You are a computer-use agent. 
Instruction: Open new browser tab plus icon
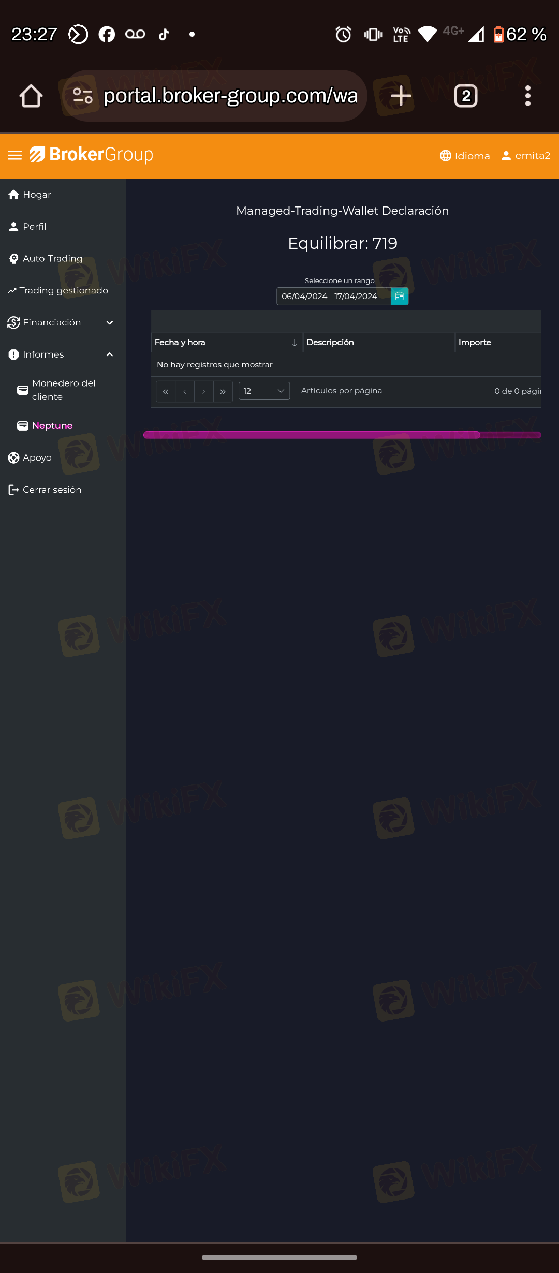[x=401, y=96]
